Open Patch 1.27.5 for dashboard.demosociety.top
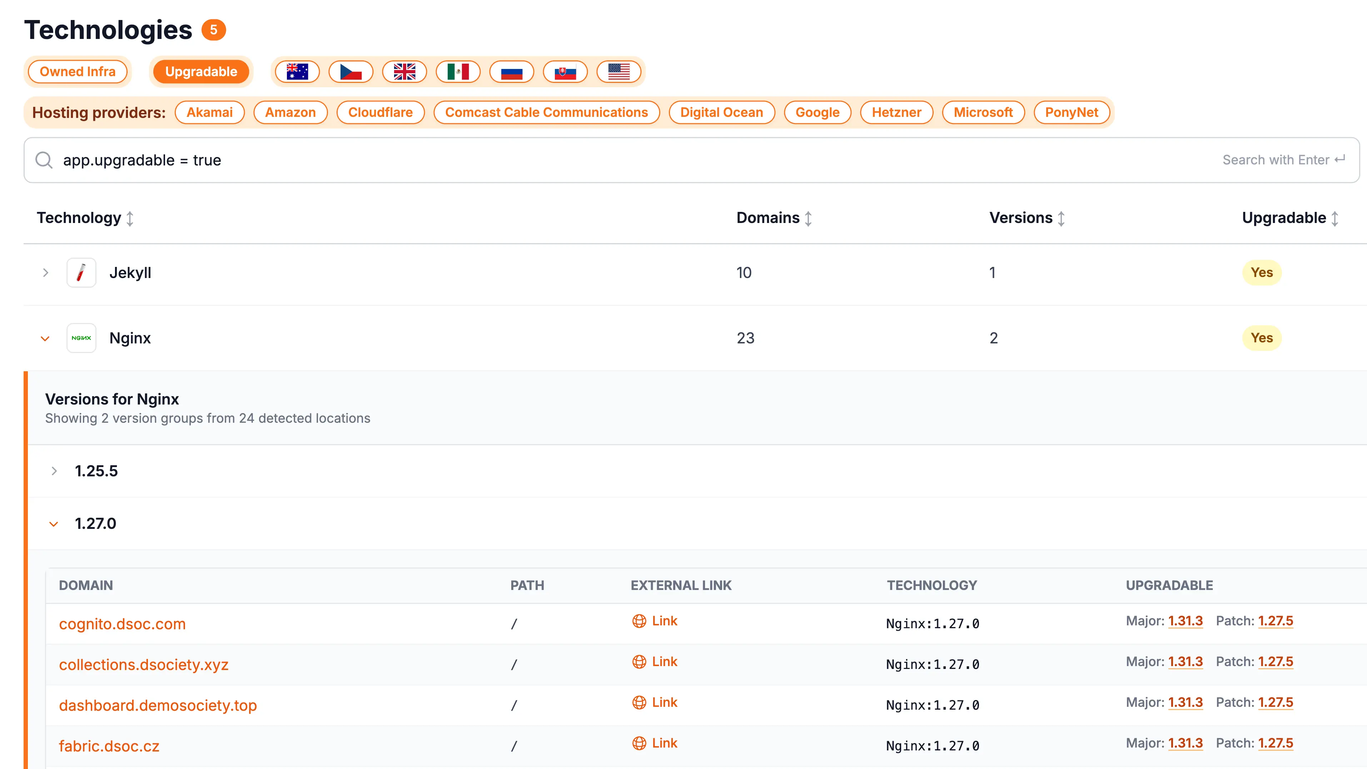Screen dimensions: 1367x769 (1275, 703)
